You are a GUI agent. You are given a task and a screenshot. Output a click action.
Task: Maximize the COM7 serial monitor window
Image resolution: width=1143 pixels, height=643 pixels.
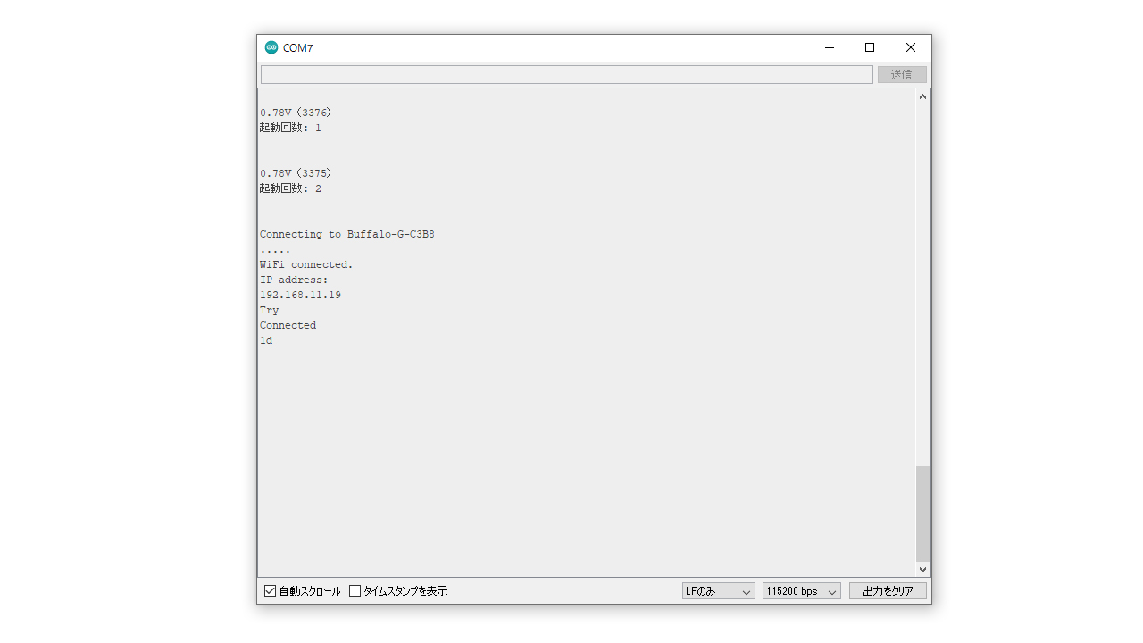point(870,47)
